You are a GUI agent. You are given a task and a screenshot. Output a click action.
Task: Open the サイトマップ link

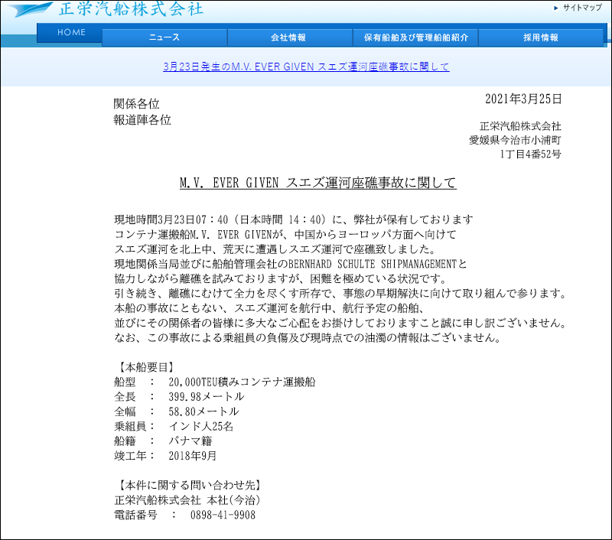pyautogui.click(x=582, y=8)
